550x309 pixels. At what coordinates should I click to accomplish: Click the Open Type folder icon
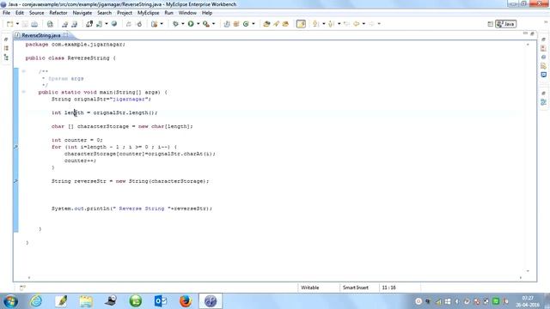266,24
